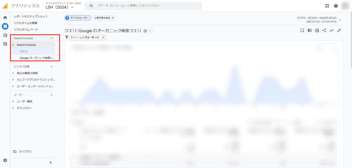Collapse the Search Console section header
This screenshot has width=352, height=168.
pos(52,38)
